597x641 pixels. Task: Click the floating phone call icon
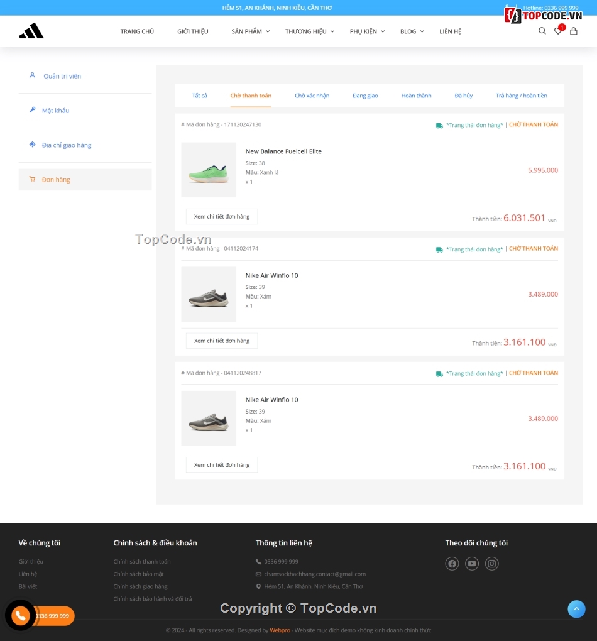(x=20, y=615)
